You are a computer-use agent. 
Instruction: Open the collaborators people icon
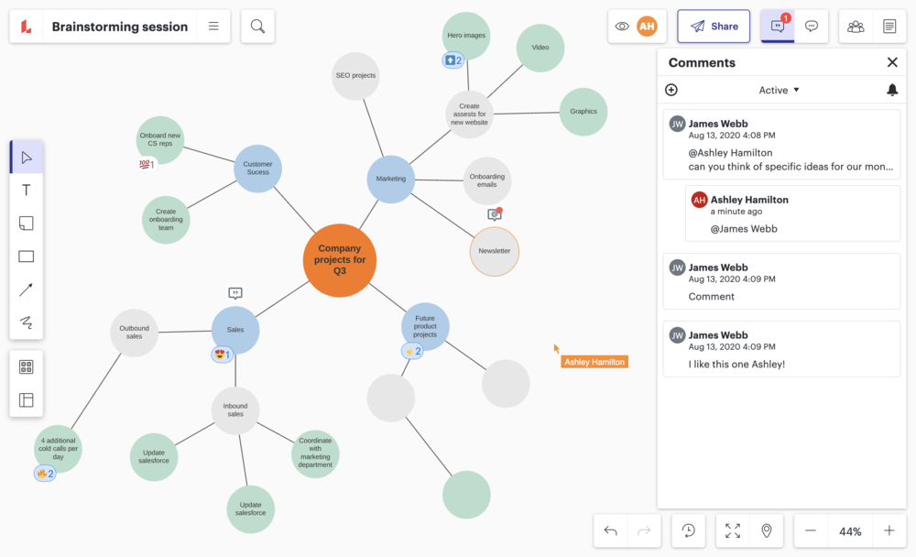click(x=856, y=27)
